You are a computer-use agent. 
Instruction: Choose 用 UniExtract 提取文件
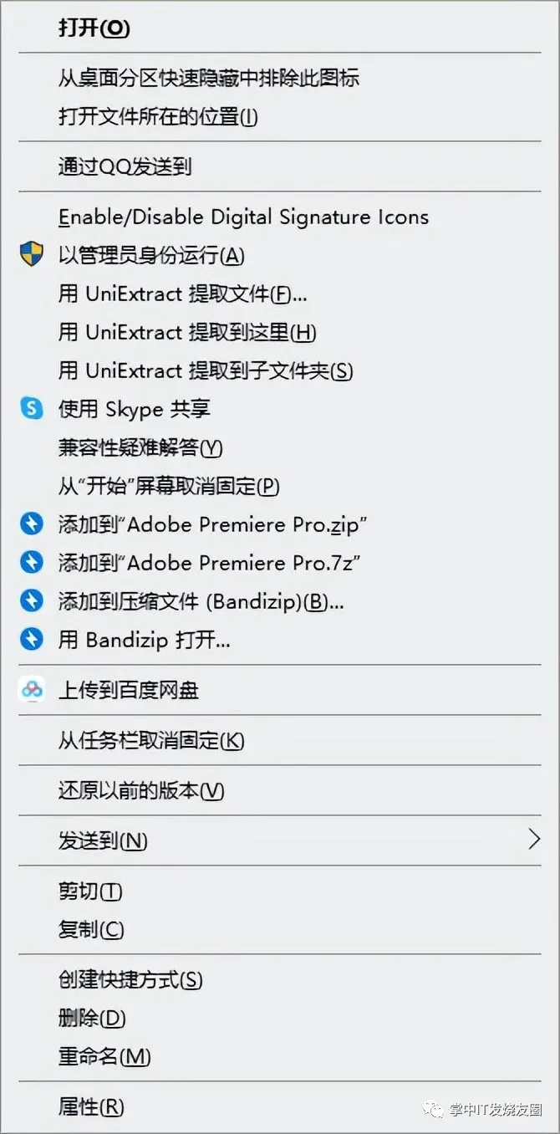[x=182, y=294]
